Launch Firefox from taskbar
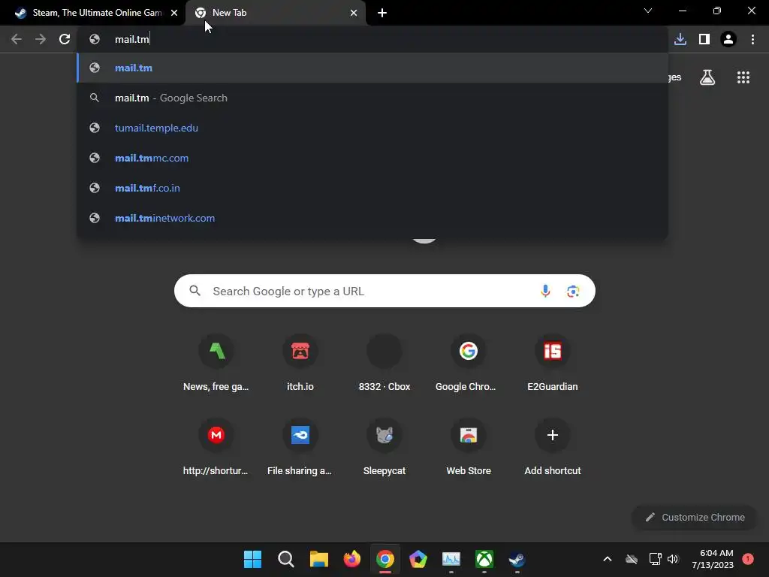The width and height of the screenshot is (769, 577). coord(351,559)
